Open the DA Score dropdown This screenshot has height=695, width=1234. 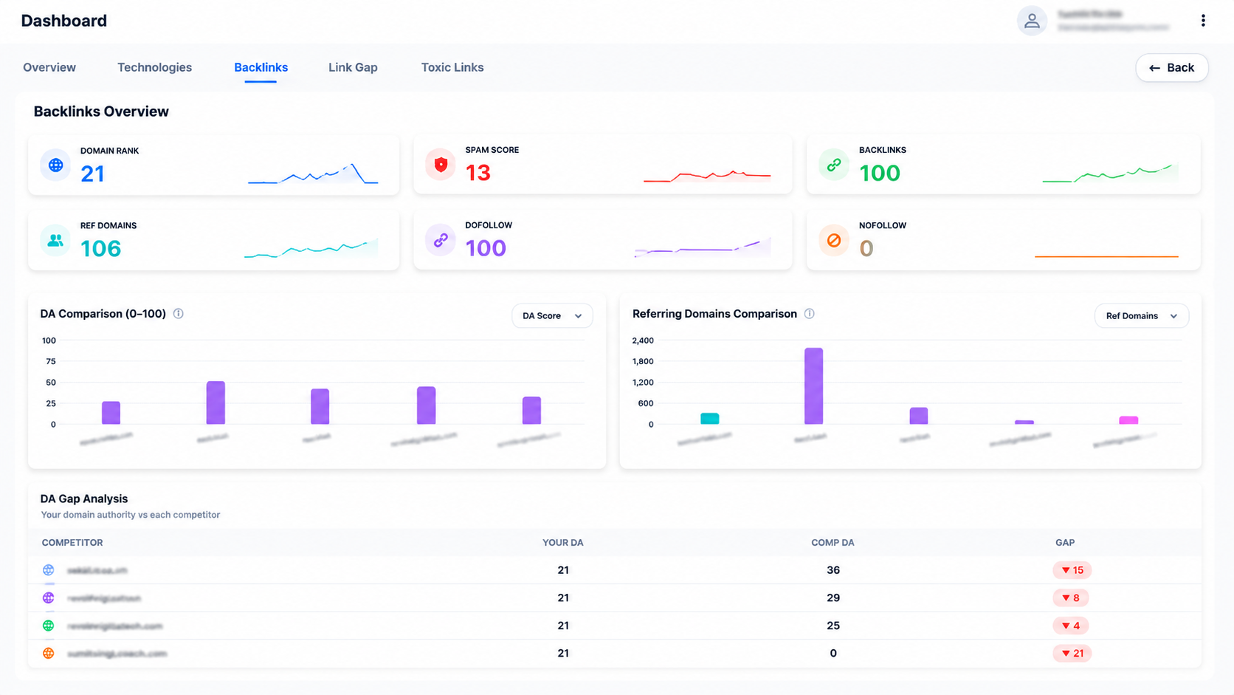(x=552, y=316)
